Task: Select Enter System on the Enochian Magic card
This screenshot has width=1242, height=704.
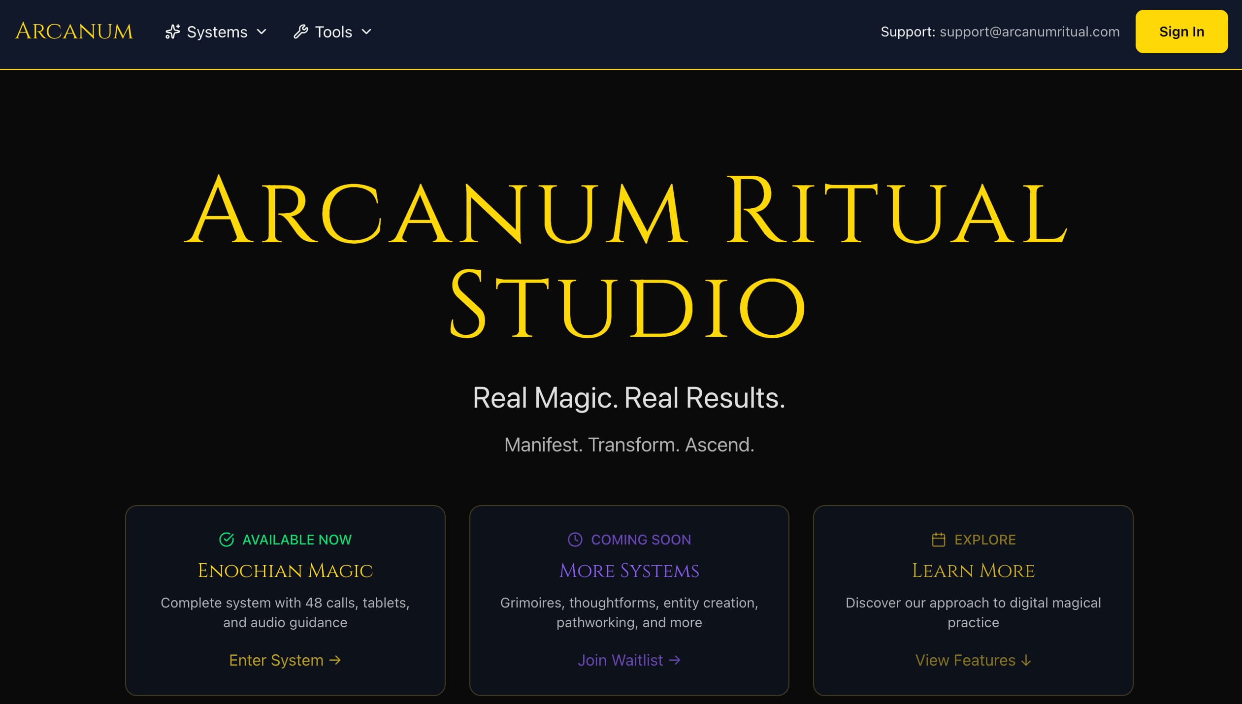Action: tap(285, 660)
